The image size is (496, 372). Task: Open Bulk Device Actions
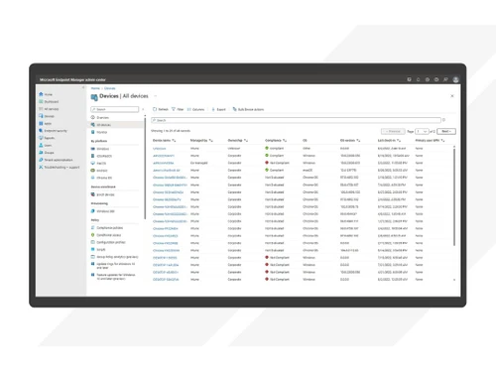point(248,109)
